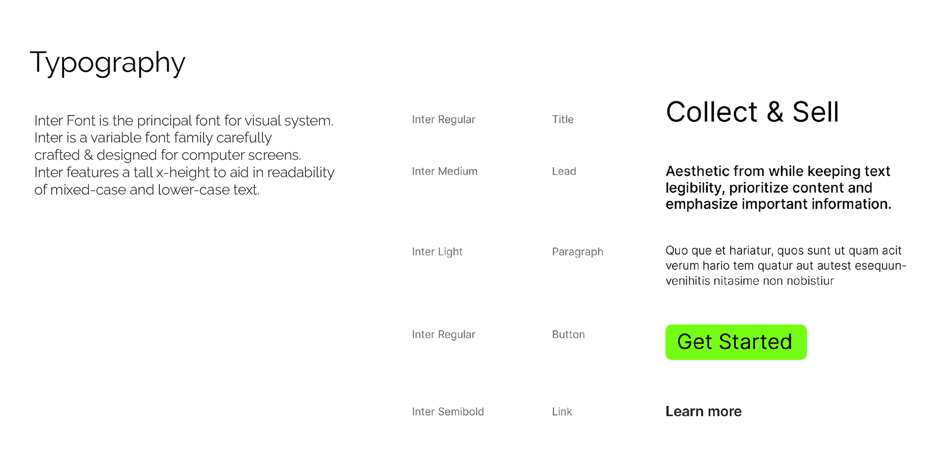944x472 pixels.
Task: Click the green Get Started button
Action: tap(736, 342)
